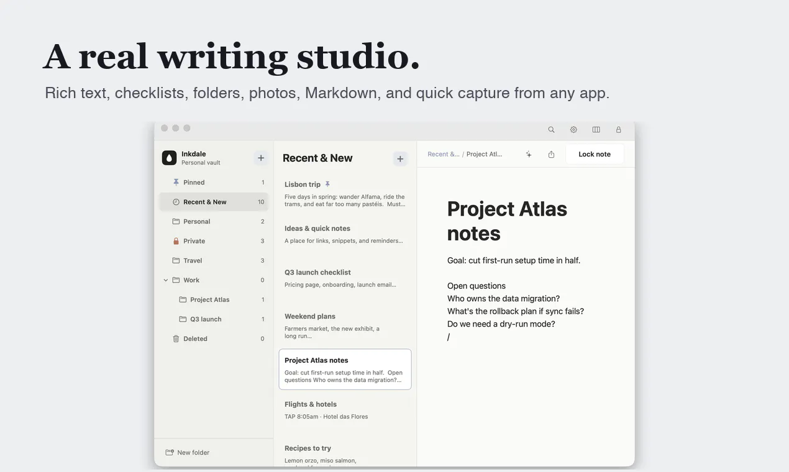789x472 pixels.
Task: Click the Recent &… breadcrumb link
Action: [444, 155]
